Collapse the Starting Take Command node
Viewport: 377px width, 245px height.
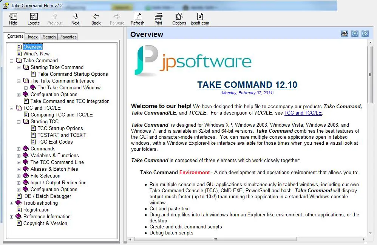pyautogui.click(x=19, y=68)
